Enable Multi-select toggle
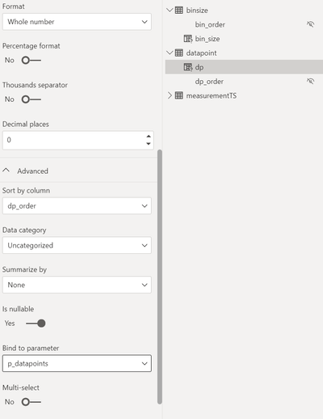Viewport: 323px width, 419px height. point(31,402)
